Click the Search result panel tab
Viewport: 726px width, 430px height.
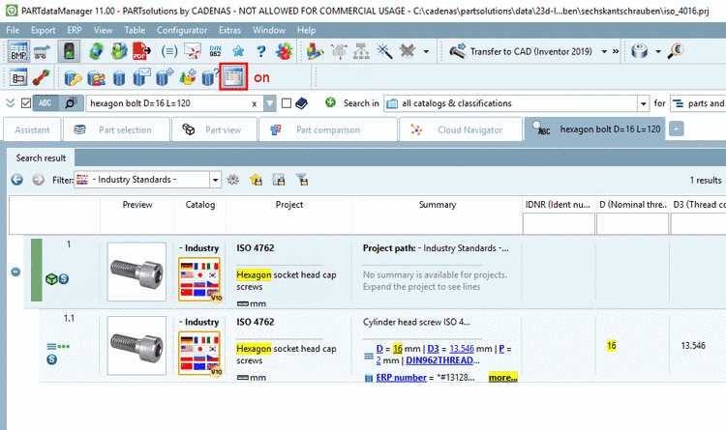pos(41,158)
